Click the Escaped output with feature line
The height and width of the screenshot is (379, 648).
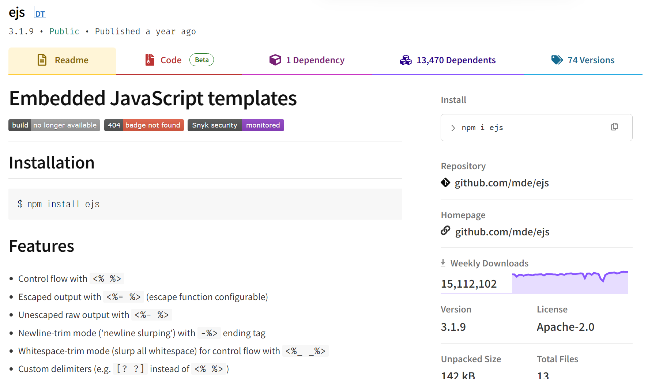[x=143, y=297]
